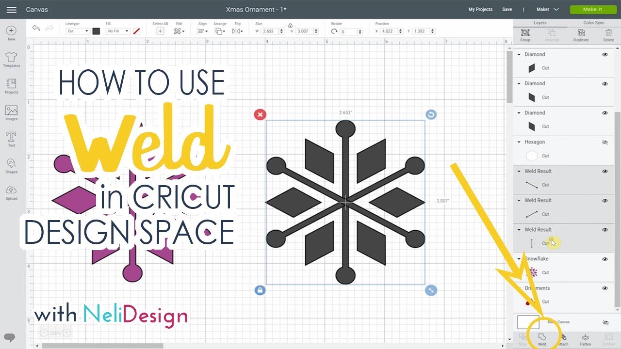Show the hidden Hexagon layer
The height and width of the screenshot is (349, 621).
pyautogui.click(x=605, y=143)
